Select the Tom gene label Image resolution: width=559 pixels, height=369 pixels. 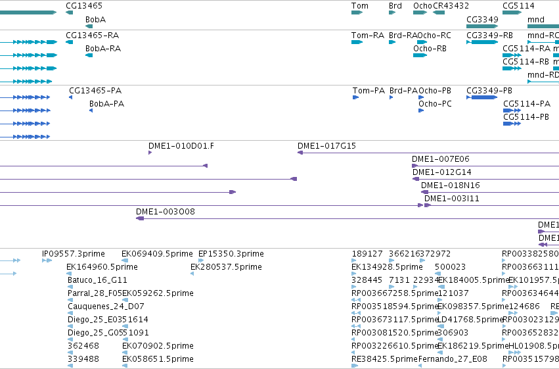click(x=360, y=6)
